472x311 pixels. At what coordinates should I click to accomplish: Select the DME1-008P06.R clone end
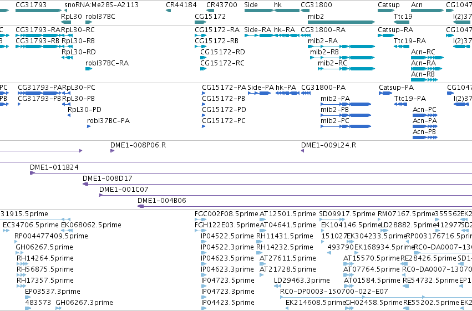coord(112,151)
